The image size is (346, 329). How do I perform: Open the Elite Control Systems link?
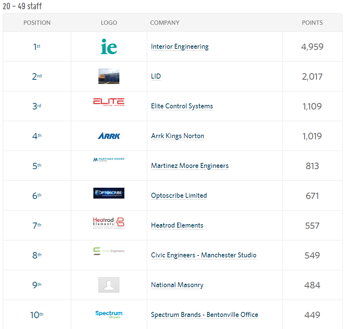[182, 106]
